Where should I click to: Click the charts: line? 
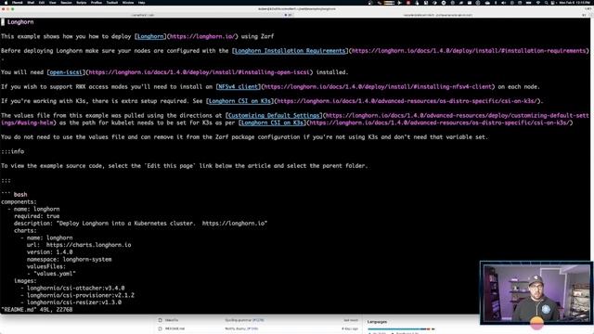[25, 230]
